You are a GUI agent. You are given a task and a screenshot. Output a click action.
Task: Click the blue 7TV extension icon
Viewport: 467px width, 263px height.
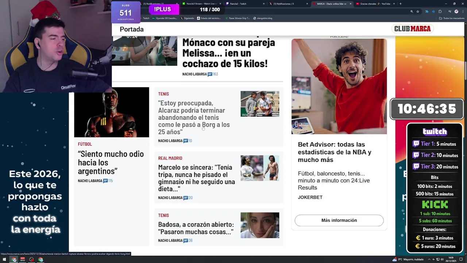[427, 11]
